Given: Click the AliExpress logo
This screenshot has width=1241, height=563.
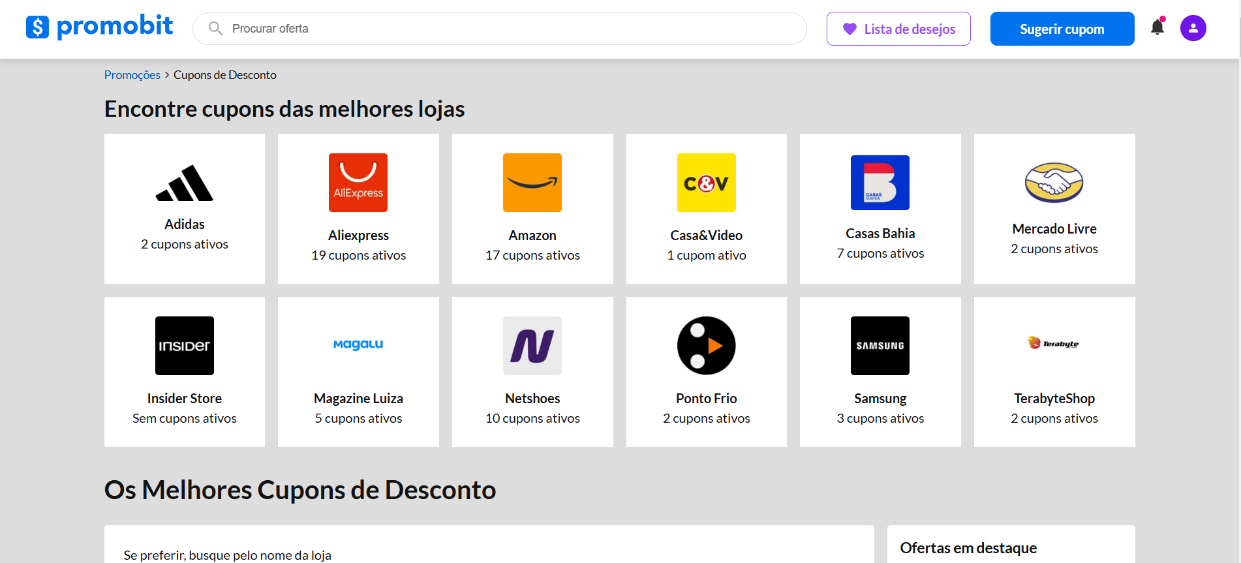Looking at the screenshot, I should pyautogui.click(x=358, y=183).
